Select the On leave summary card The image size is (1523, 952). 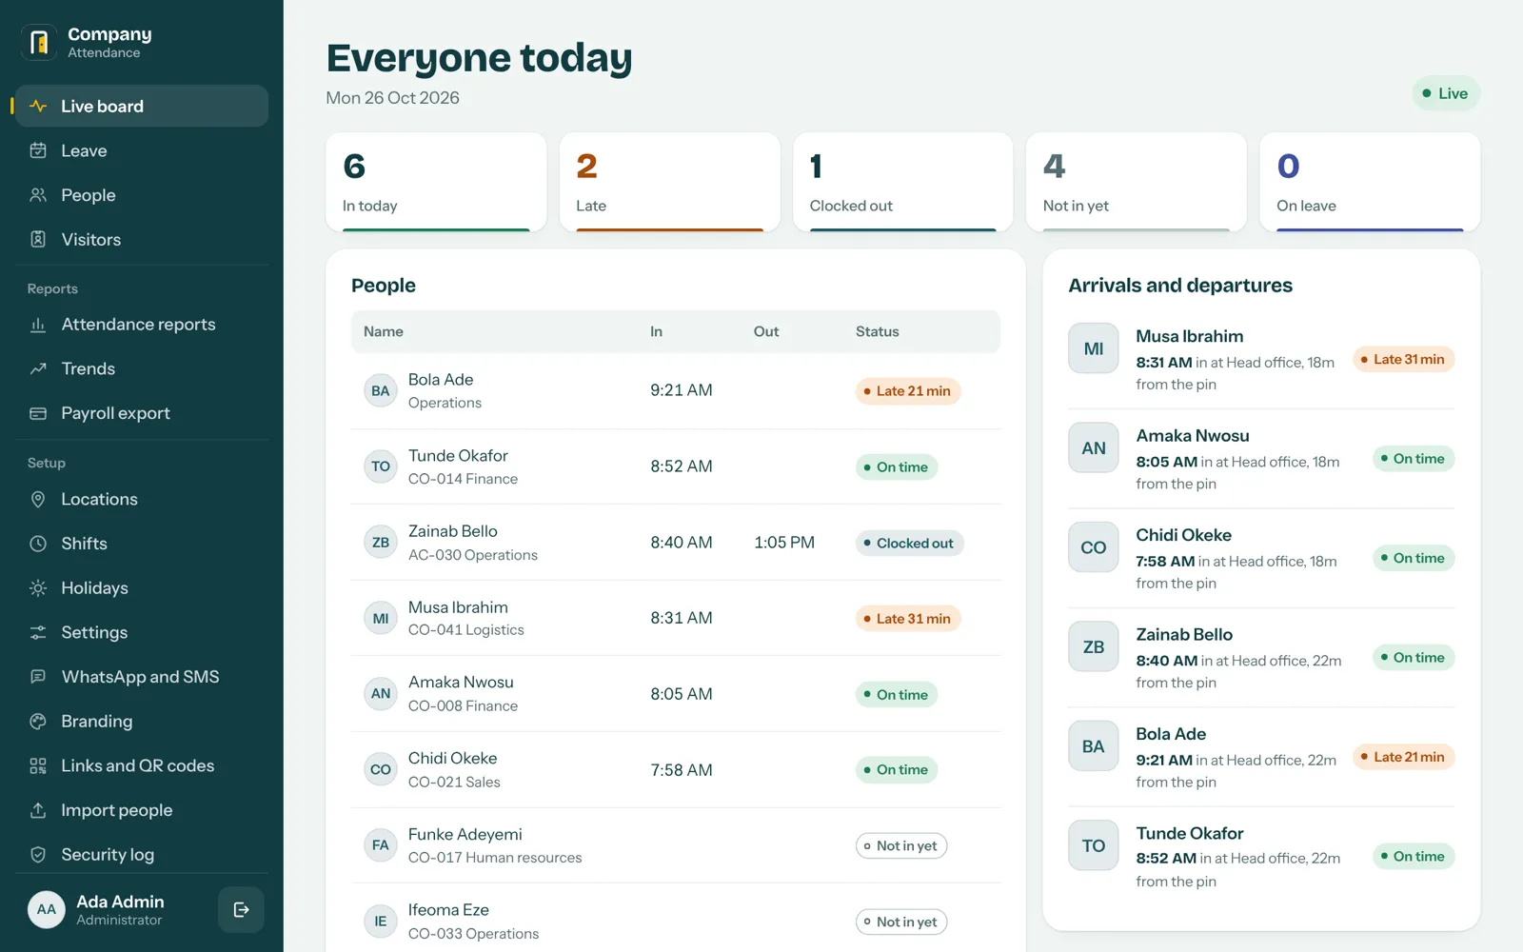tap(1370, 182)
